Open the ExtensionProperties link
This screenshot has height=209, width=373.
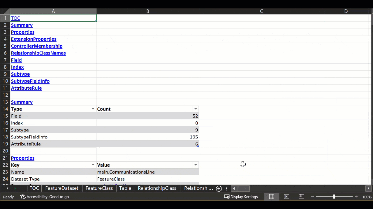[34, 39]
